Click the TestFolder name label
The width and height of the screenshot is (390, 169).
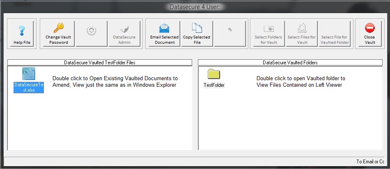[214, 85]
